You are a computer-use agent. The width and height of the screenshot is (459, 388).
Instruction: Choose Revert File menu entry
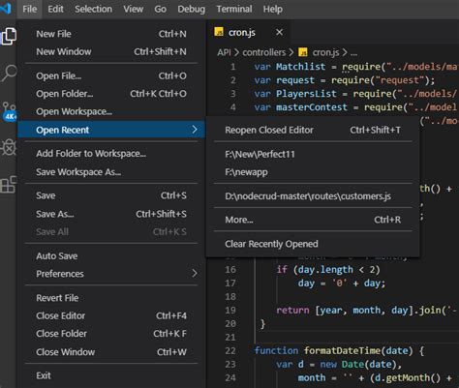click(111, 298)
